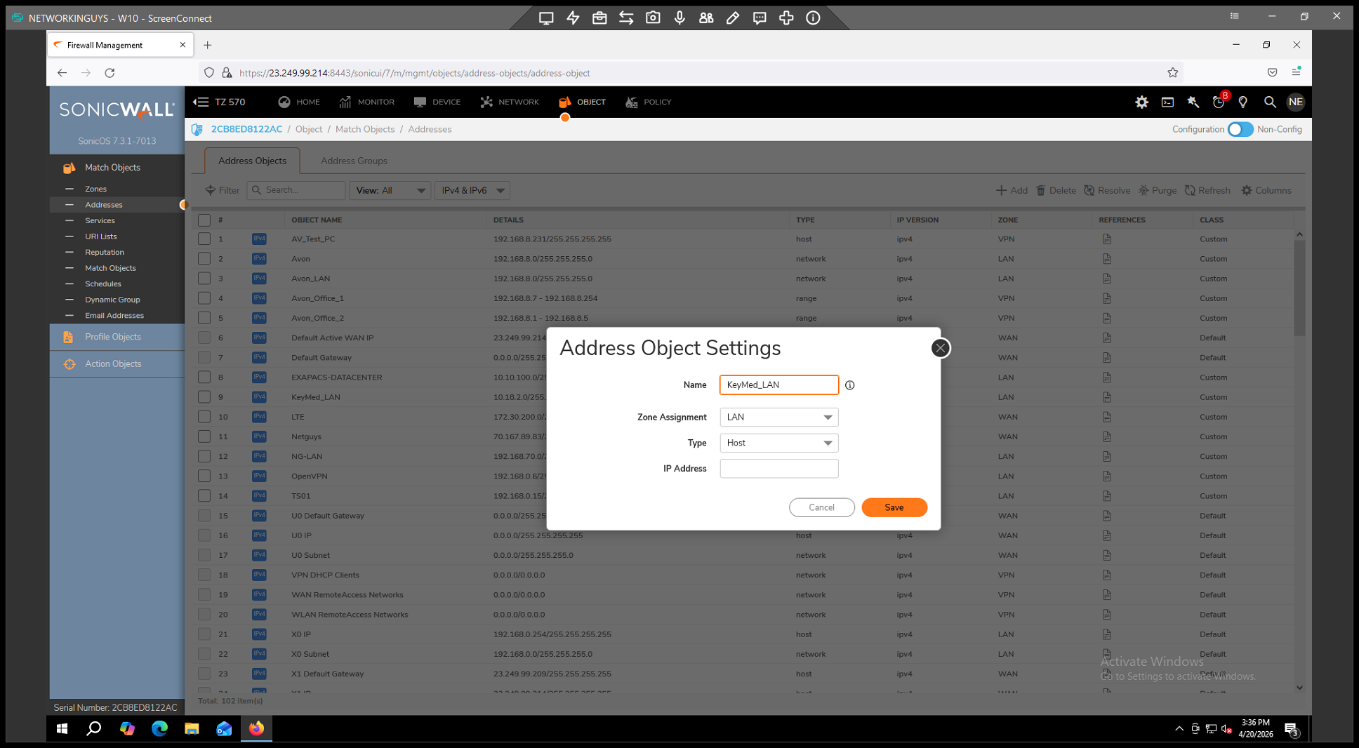Toggle Configuration / Non-Config mode switch
Image resolution: width=1359 pixels, height=748 pixels.
pos(1240,129)
